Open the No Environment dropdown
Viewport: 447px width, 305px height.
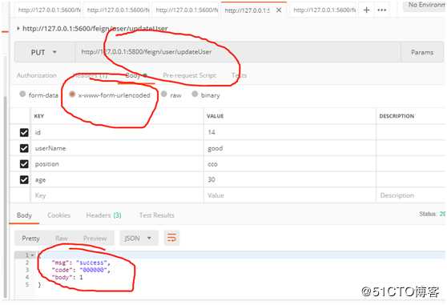click(425, 5)
